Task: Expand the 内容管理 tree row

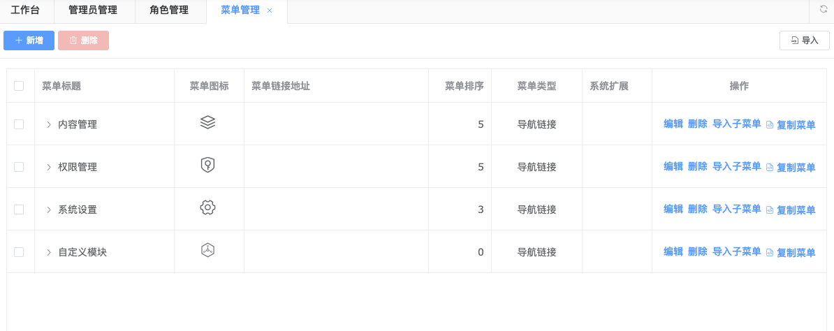Action: (49, 124)
